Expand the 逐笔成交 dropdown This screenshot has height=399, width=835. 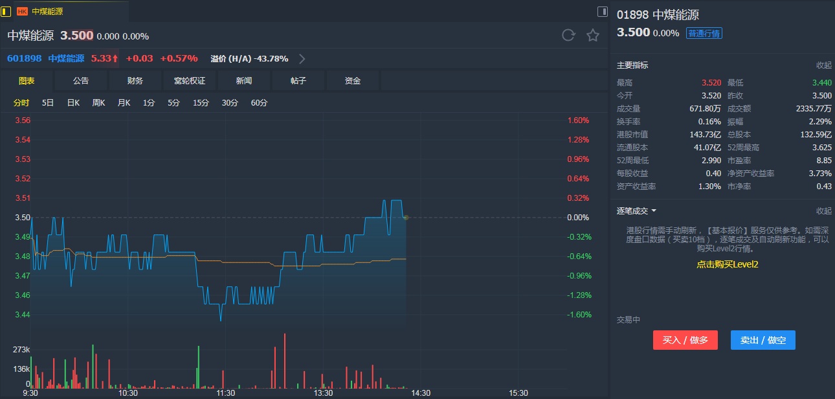pyautogui.click(x=654, y=211)
